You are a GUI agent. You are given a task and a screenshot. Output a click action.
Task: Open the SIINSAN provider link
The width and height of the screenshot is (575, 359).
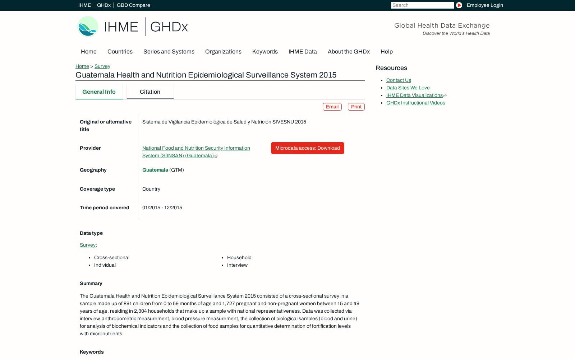tap(196, 152)
